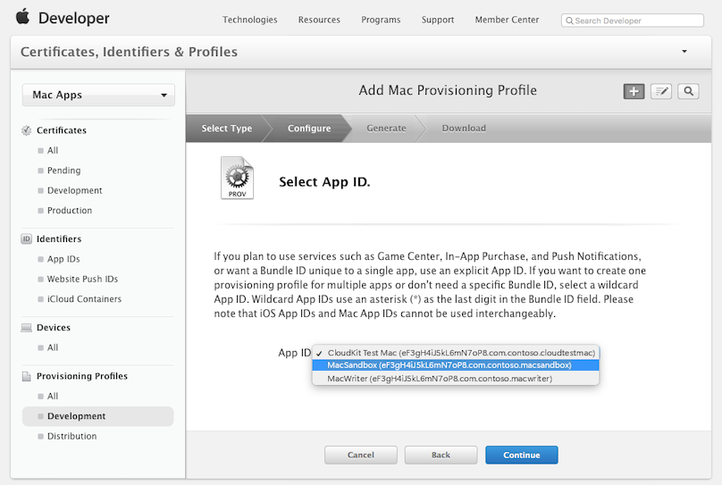
Task: Click the edit pencil icon
Action: click(660, 91)
